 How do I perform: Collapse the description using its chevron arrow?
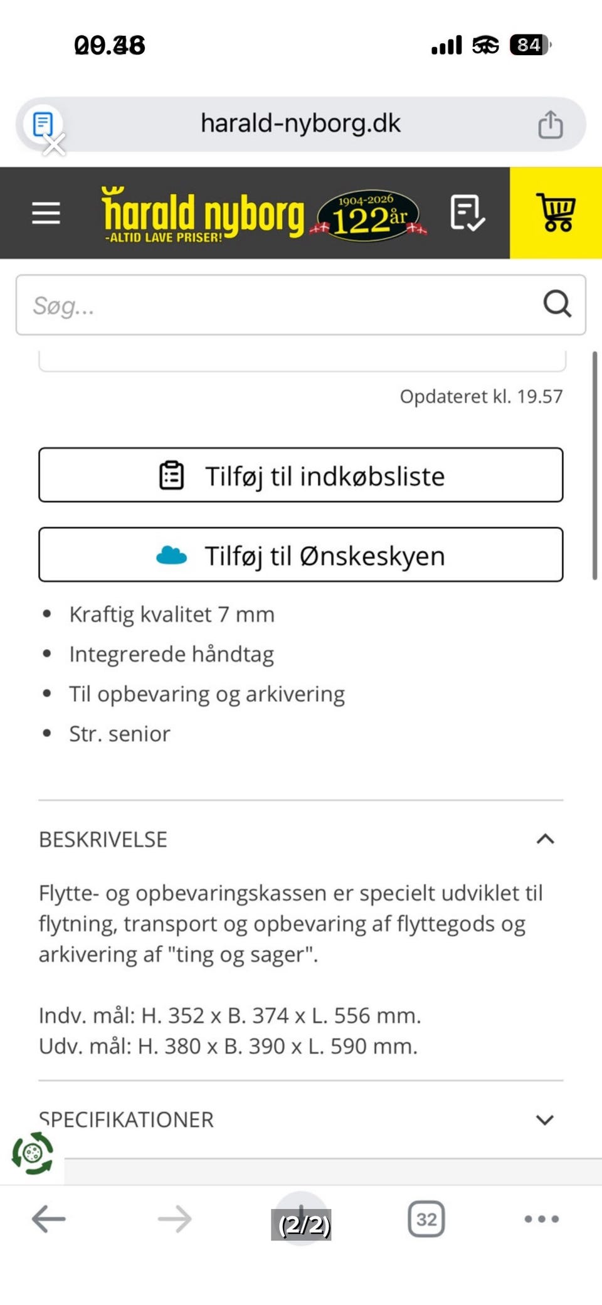[x=546, y=838]
